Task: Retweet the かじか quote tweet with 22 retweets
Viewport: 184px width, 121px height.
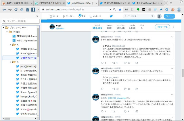Action: point(114,89)
